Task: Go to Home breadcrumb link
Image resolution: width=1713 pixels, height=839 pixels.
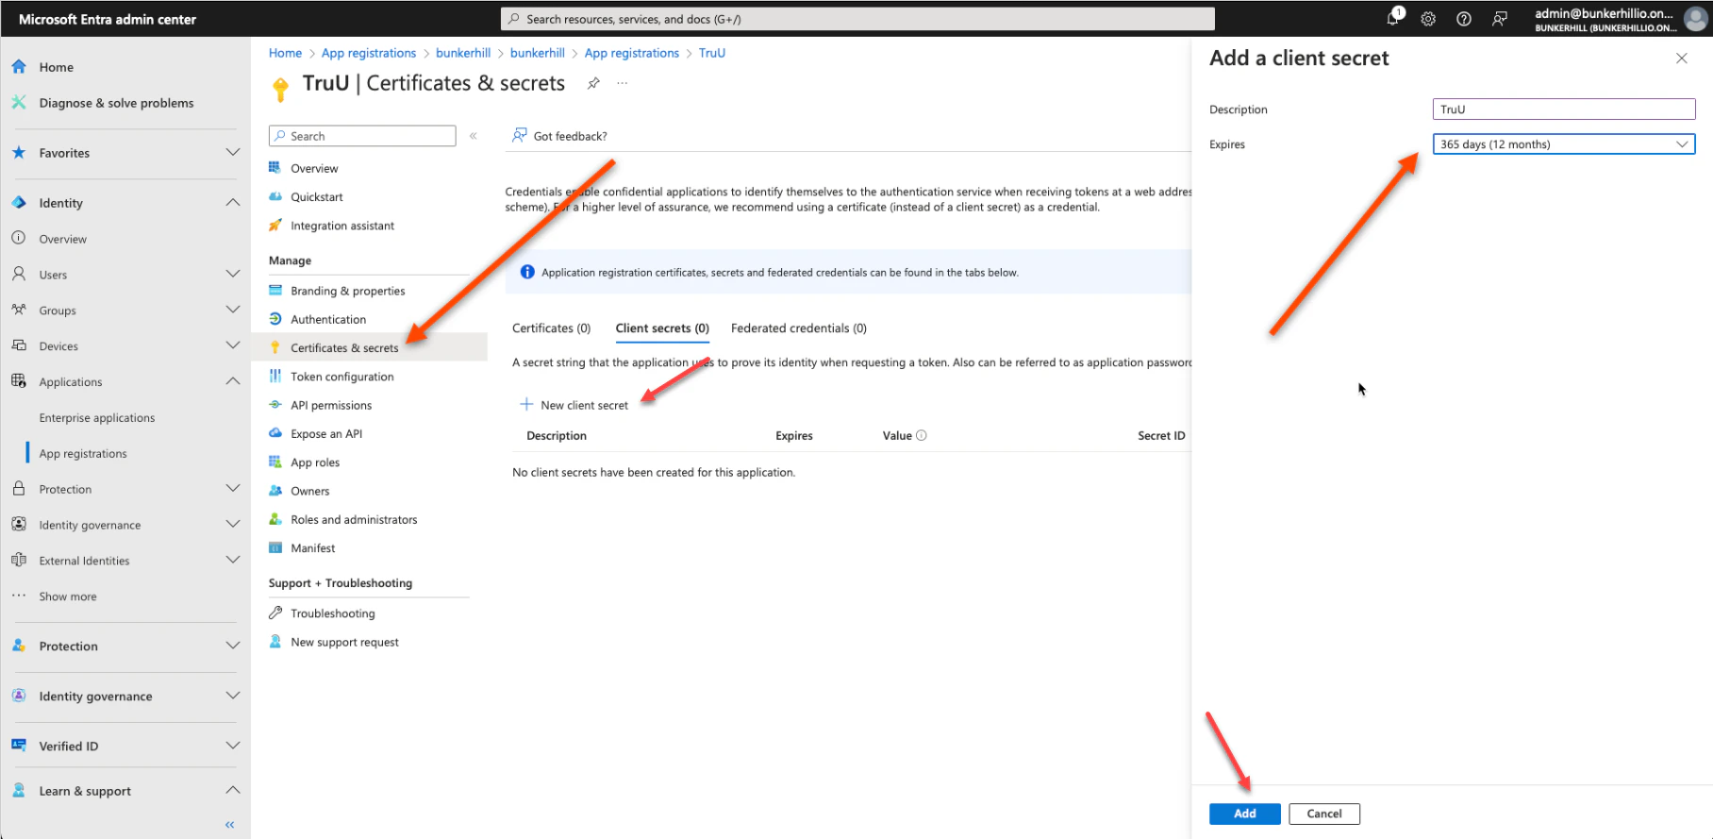Action: pos(285,53)
